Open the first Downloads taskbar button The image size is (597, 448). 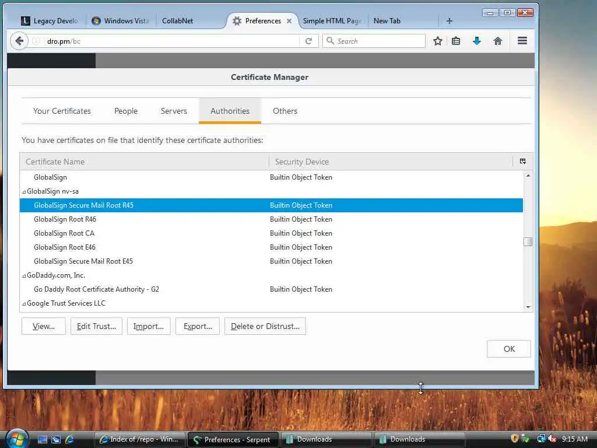(x=326, y=439)
